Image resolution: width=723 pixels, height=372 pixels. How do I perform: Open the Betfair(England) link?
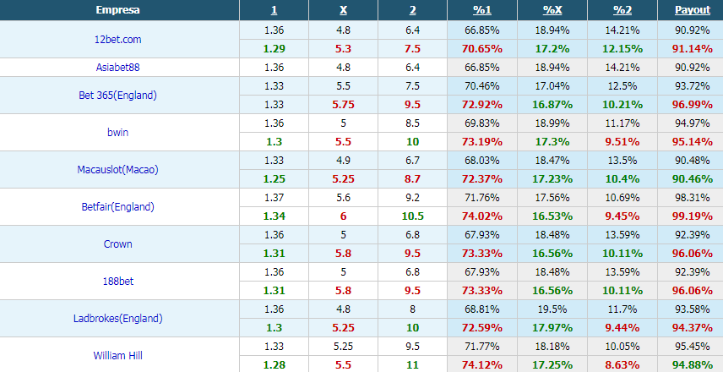click(x=117, y=207)
